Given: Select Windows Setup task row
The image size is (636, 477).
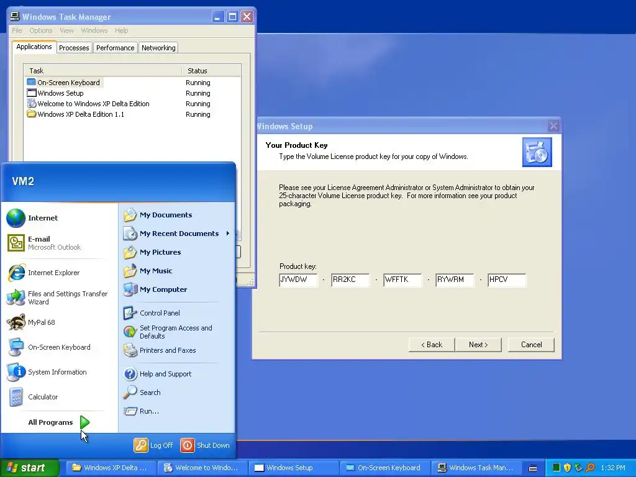Looking at the screenshot, I should [132, 93].
